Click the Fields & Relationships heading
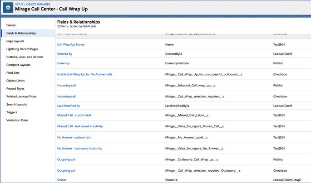This screenshot has height=183, width=311. [79, 22]
